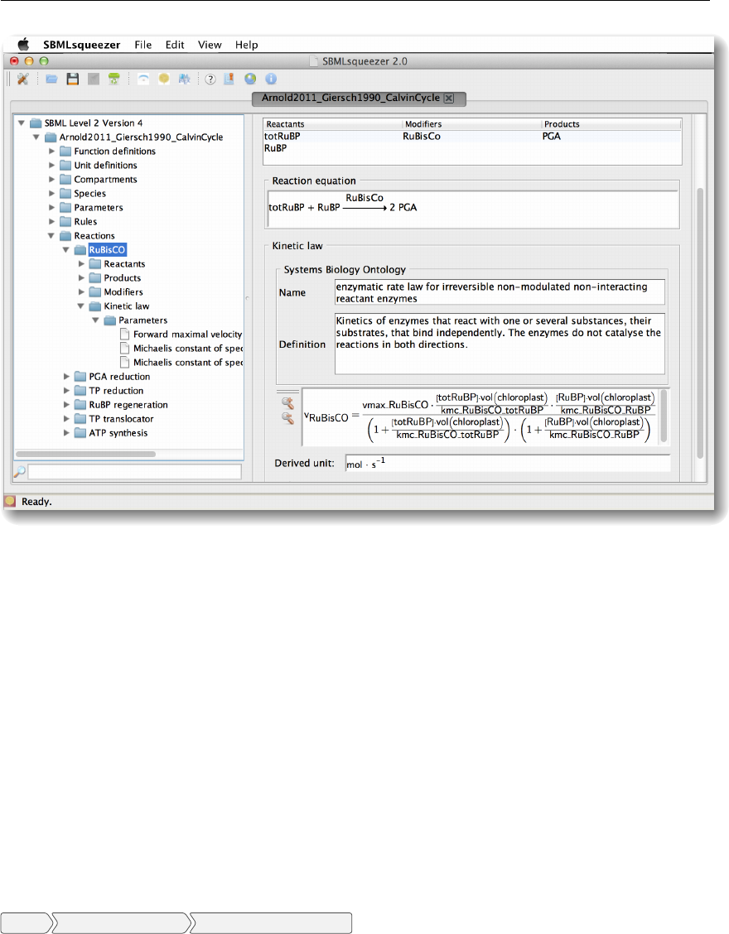The height and width of the screenshot is (934, 729).
Task: Click the status bar indicator icon
Action: (x=10, y=501)
